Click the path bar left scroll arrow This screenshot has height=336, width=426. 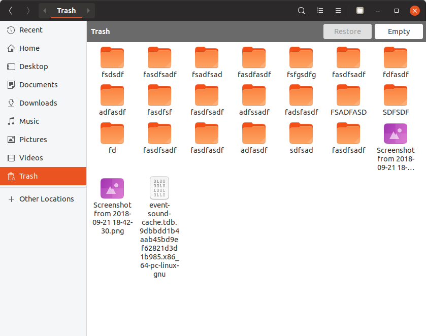[x=45, y=11]
